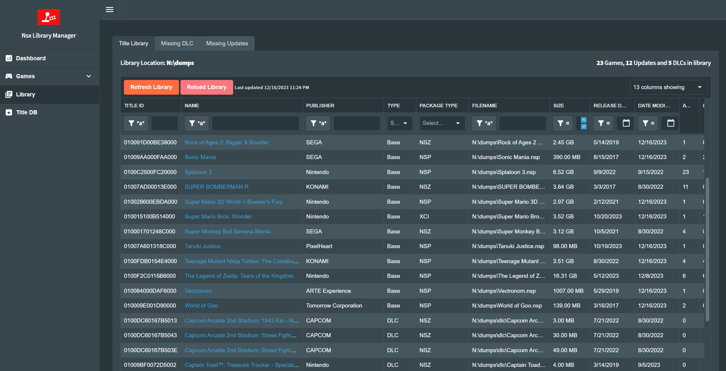Open Super Monkey Ball Banana Mania link
Viewport: 726px width, 371px height.
coord(228,232)
